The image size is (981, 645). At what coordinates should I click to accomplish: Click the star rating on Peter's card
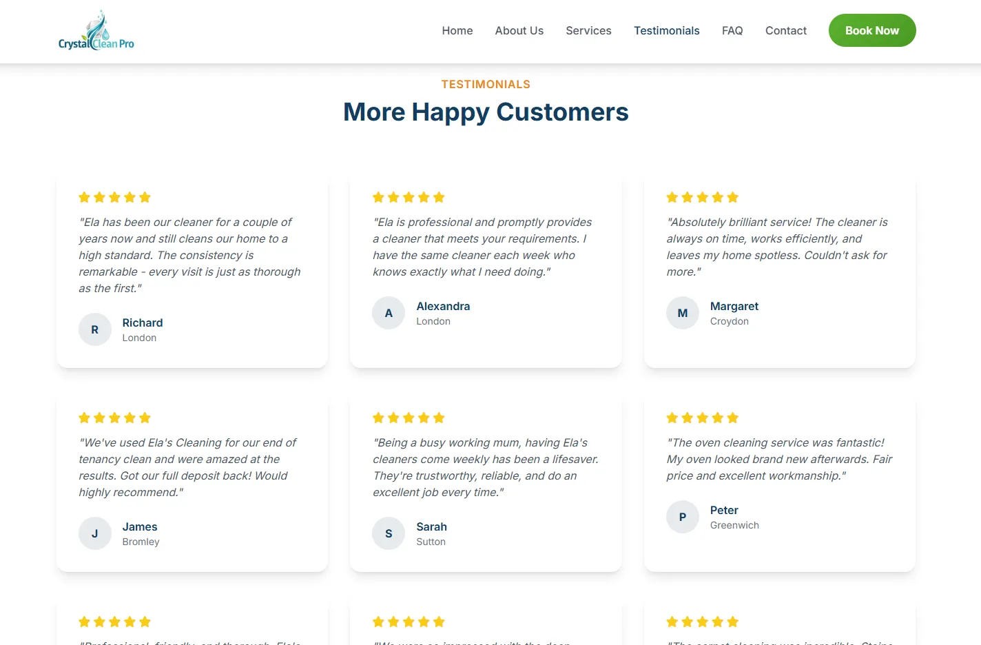(702, 418)
